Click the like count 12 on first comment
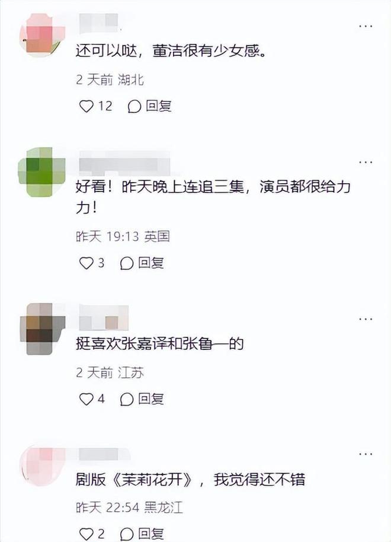The height and width of the screenshot is (542, 391). click(x=105, y=106)
